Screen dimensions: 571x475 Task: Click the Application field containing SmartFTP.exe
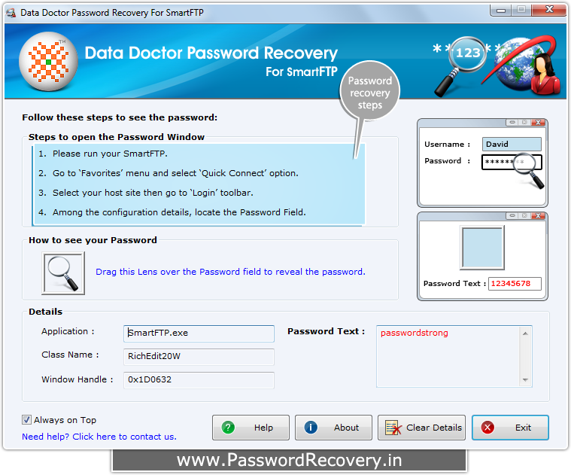tap(199, 333)
